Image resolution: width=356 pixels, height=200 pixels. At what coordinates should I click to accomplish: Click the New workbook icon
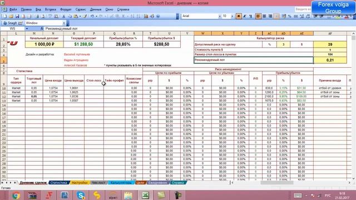tap(4, 16)
